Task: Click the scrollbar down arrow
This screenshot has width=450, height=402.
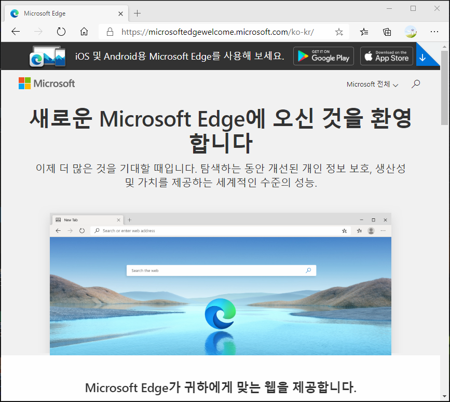Action: [x=444, y=396]
